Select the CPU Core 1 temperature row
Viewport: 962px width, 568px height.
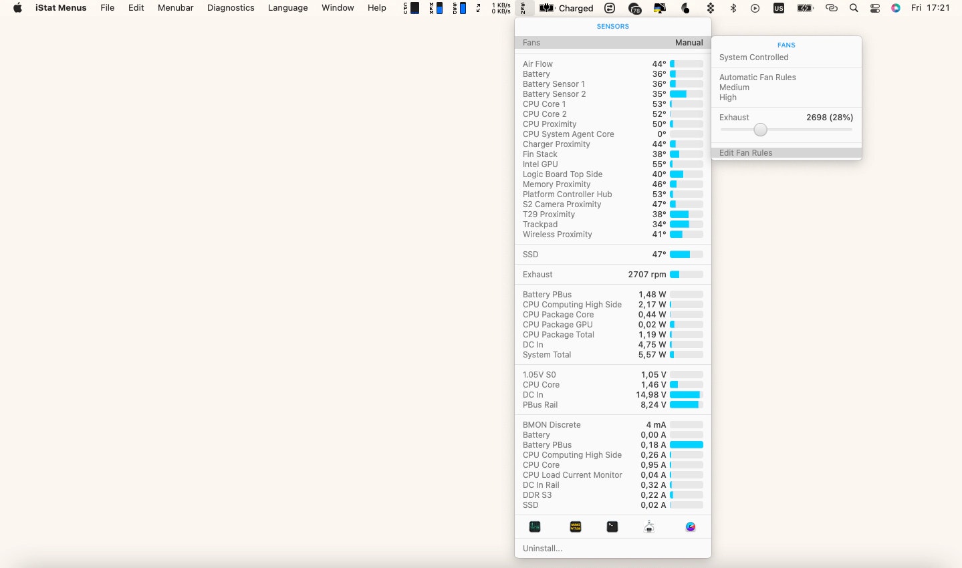[x=613, y=104]
